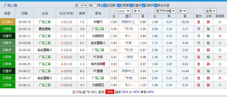Toggle the 同主 checkbox
227x97 pixels.
(x=94, y=5)
